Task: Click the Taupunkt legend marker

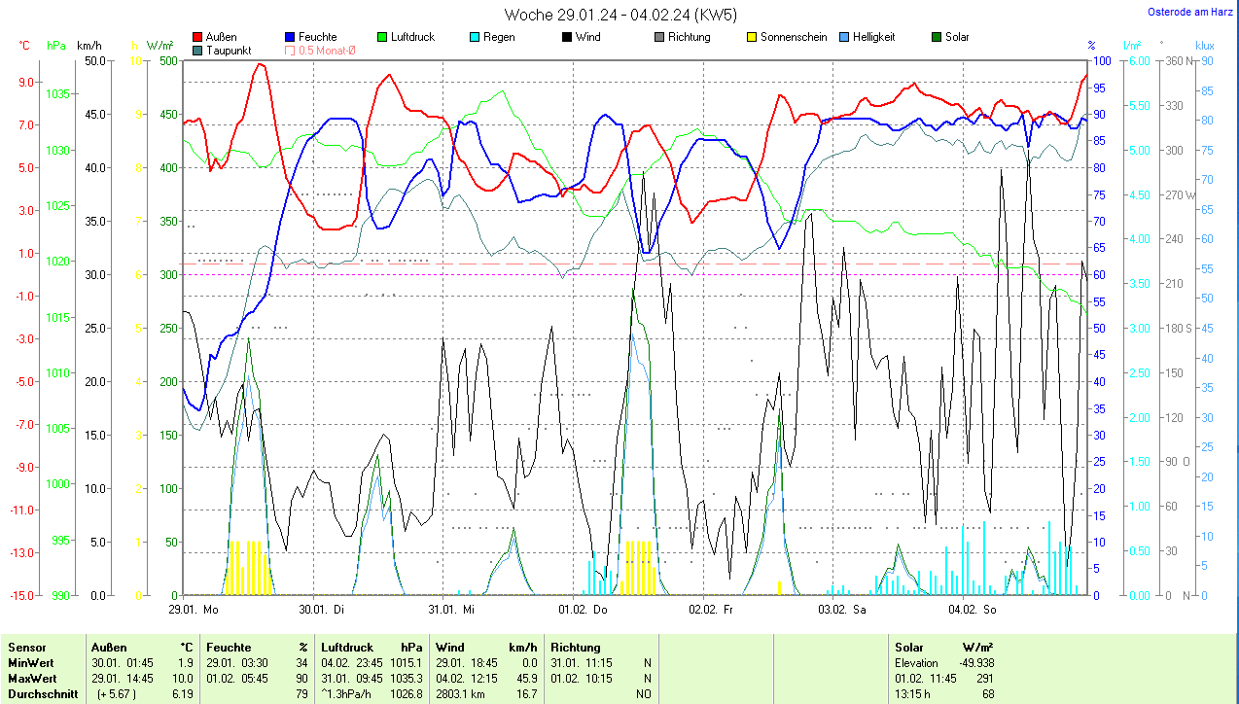Action: (x=198, y=51)
